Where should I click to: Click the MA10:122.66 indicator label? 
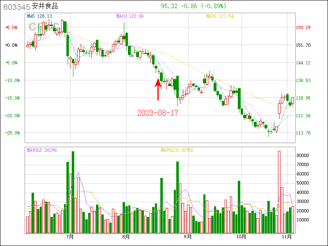click(x=130, y=16)
